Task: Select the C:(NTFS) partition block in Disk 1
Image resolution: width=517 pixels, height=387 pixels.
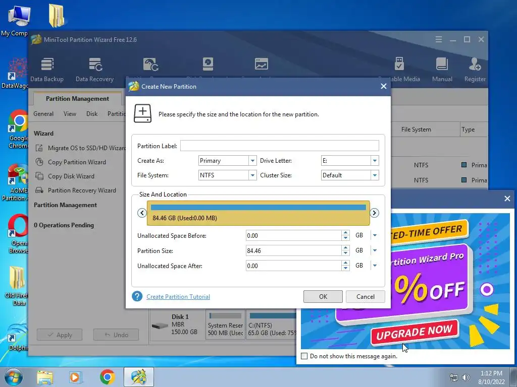Action: click(271, 325)
